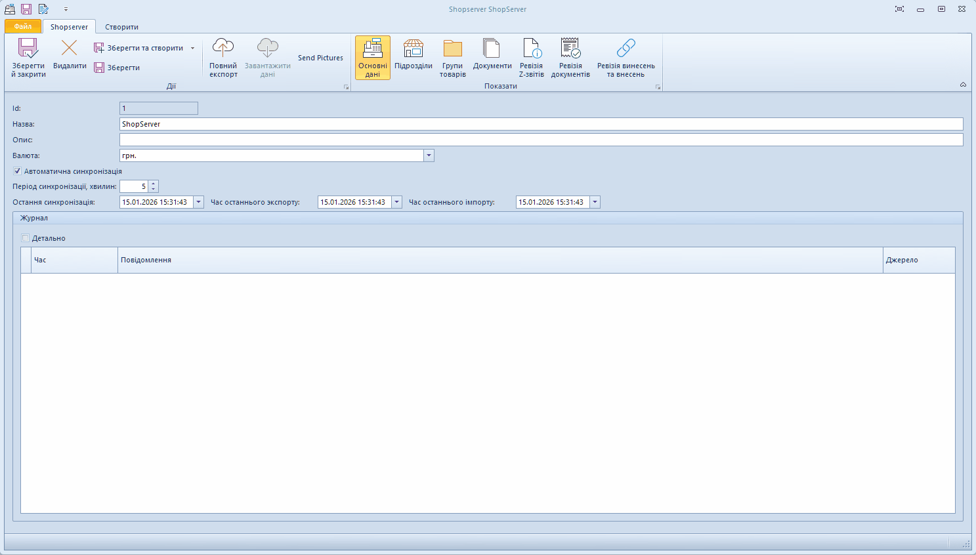Click into the 'Опис' description field
Screen dimensions: 976x555
tap(541, 140)
